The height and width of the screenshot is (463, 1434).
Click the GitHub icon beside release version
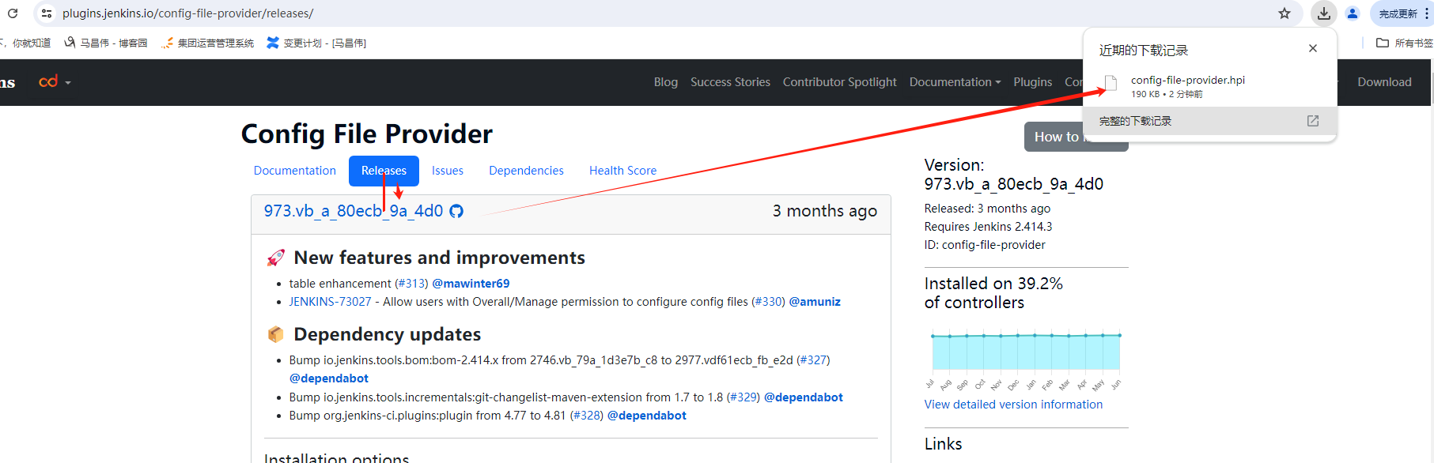[456, 211]
